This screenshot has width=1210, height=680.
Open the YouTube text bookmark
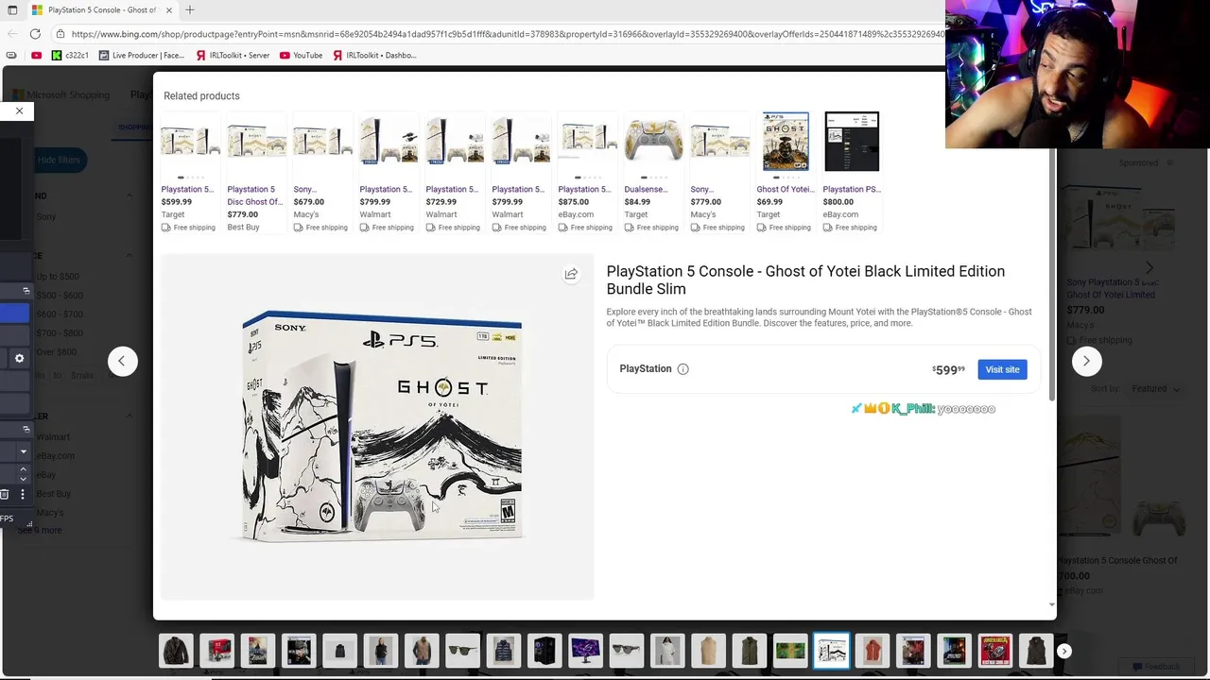(302, 55)
